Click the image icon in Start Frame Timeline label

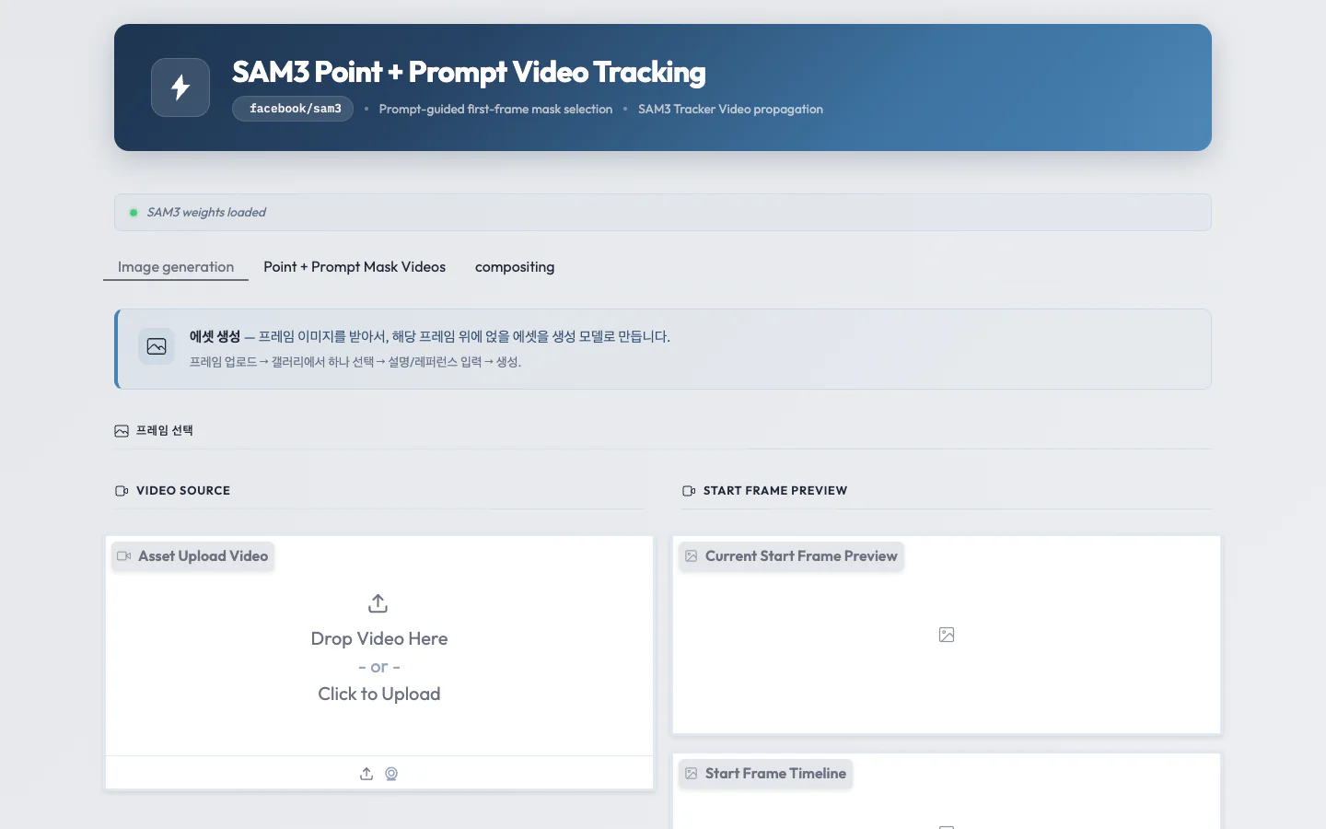[x=692, y=774]
